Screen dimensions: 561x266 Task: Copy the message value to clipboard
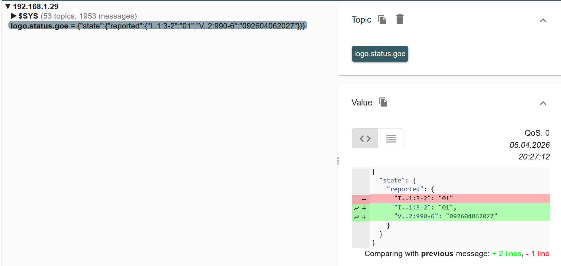(383, 103)
